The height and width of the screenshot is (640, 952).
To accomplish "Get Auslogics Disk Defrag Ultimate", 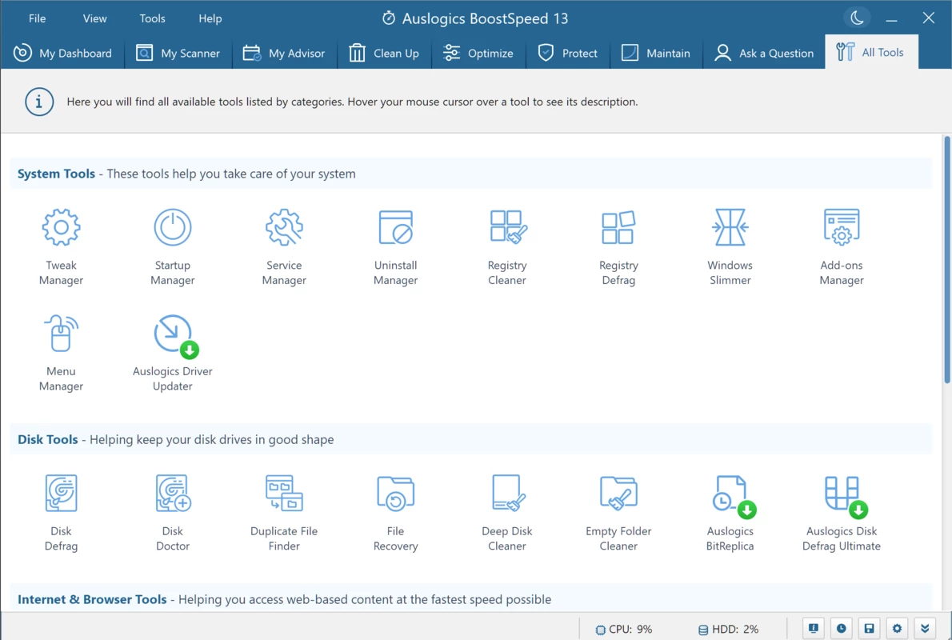I will [842, 513].
